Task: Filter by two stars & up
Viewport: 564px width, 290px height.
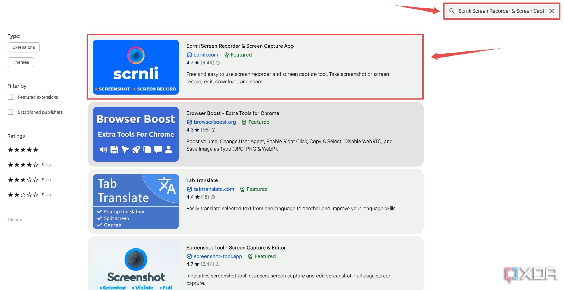Action: 29,195
